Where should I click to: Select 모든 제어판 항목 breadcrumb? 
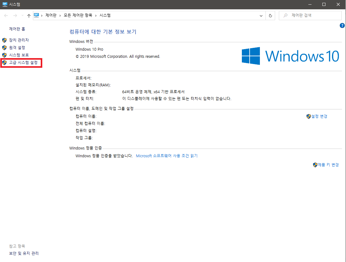coord(78,15)
